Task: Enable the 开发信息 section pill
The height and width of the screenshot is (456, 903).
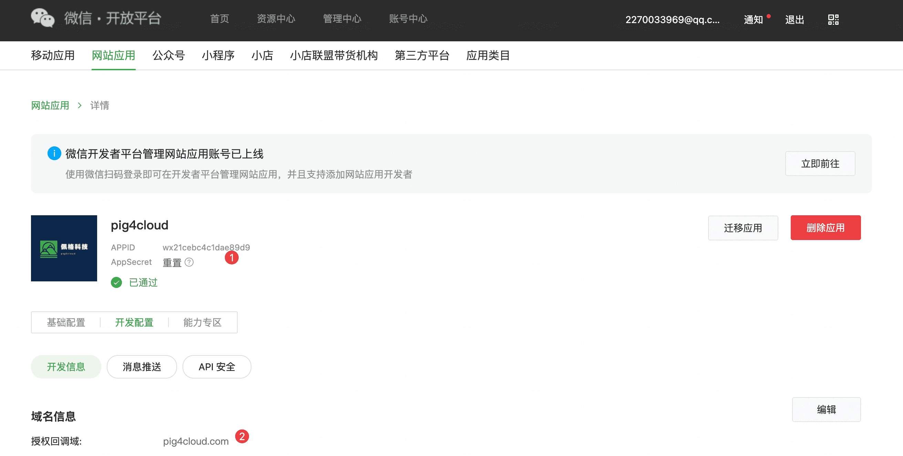Action: click(x=66, y=366)
